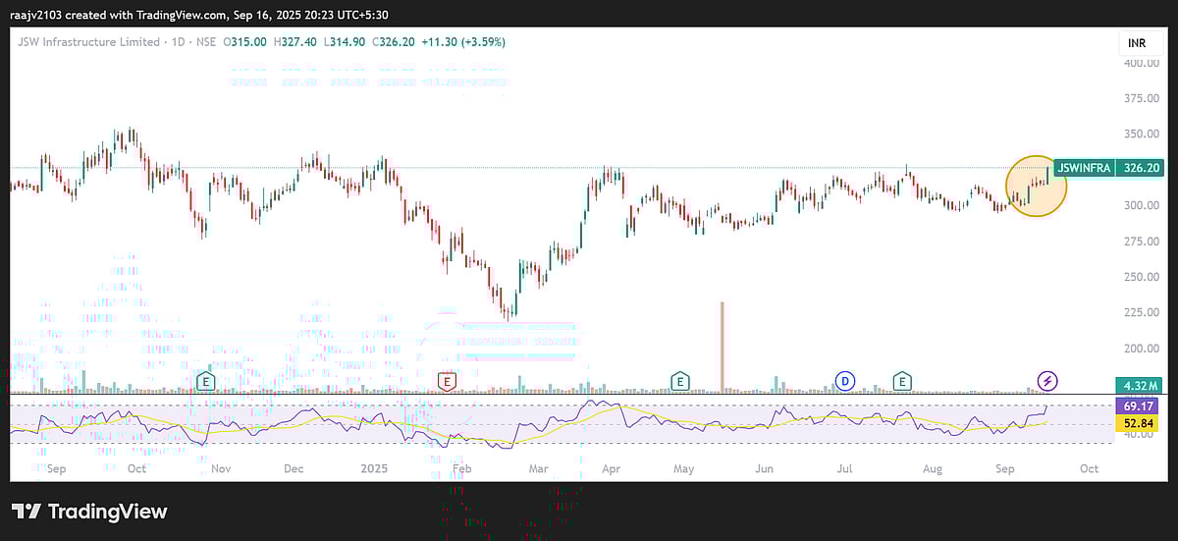This screenshot has width=1178, height=541.
Task: Click the 275.00 price scale label
Action: coord(1142,242)
